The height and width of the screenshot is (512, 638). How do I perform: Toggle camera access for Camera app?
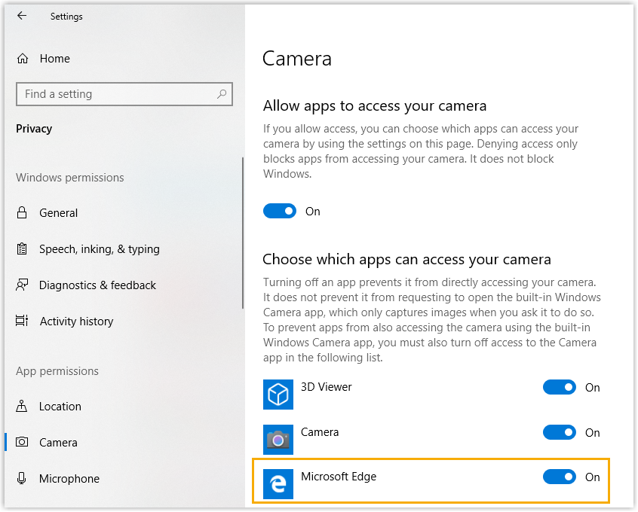tap(559, 432)
